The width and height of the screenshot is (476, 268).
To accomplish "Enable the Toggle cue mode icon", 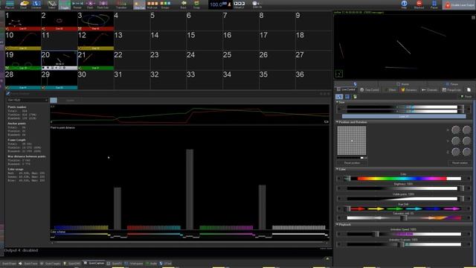I will pyautogui.click(x=65, y=4).
